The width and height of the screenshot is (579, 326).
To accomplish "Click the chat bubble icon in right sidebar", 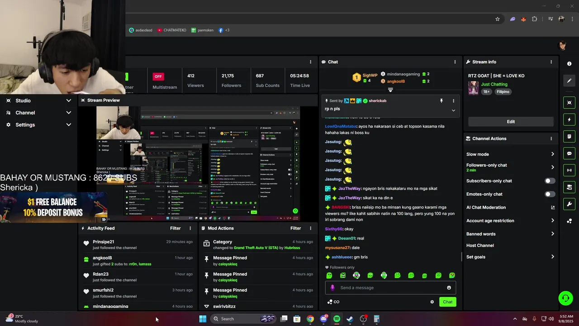I will (569, 153).
